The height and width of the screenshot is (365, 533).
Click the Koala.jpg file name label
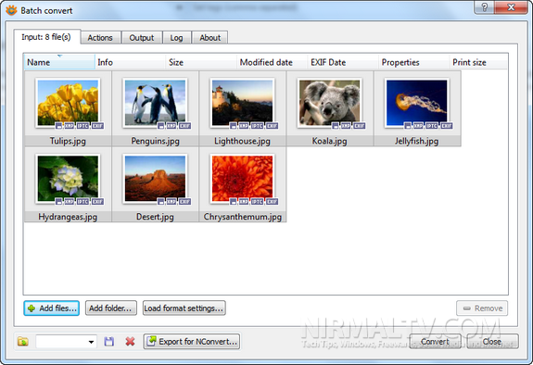pyautogui.click(x=329, y=141)
